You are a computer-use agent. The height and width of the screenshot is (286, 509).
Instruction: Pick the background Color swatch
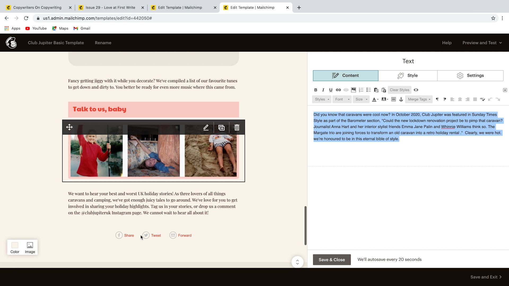click(15, 247)
